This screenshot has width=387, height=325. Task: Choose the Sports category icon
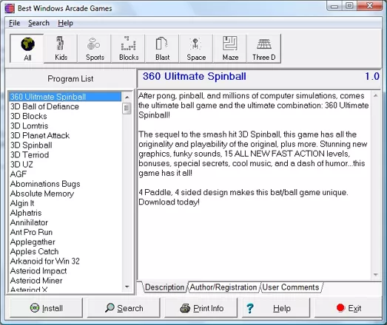95,49
